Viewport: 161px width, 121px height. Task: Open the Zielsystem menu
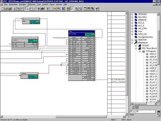click(32, 5)
